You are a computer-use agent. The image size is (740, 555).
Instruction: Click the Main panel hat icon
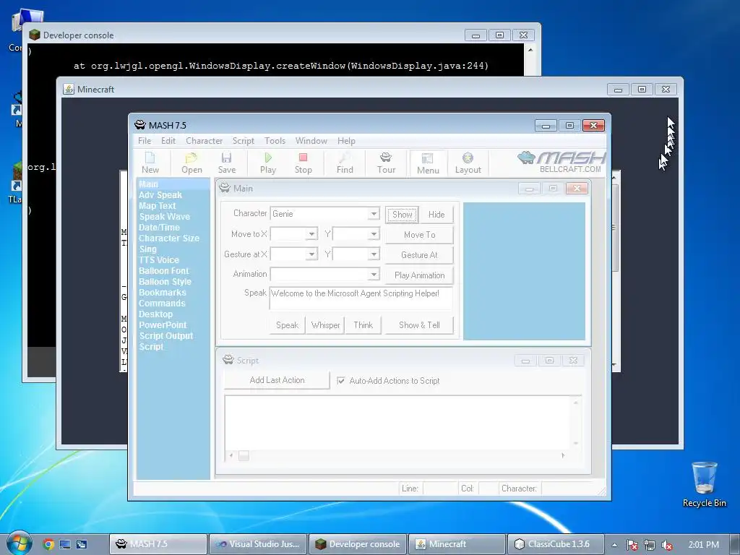click(x=225, y=188)
